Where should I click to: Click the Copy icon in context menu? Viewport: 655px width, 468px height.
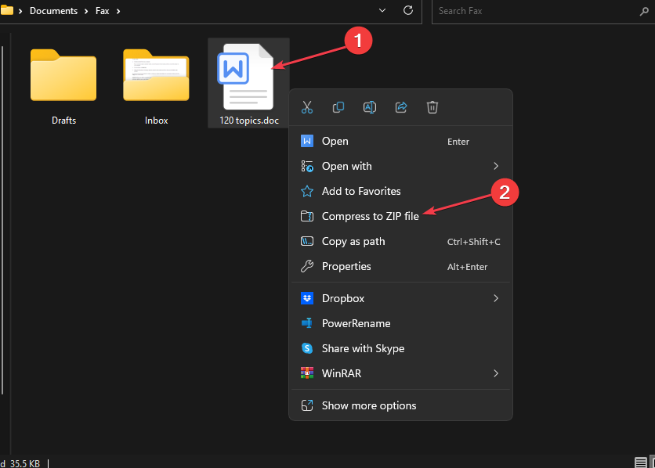tap(338, 107)
